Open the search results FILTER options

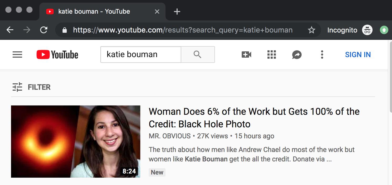tap(32, 87)
